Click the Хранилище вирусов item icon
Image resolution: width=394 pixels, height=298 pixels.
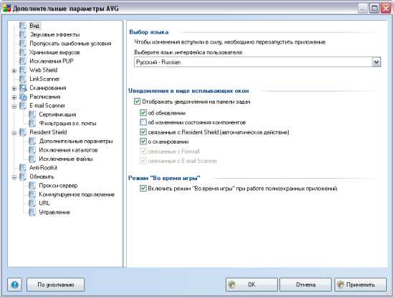pyautogui.click(x=23, y=52)
